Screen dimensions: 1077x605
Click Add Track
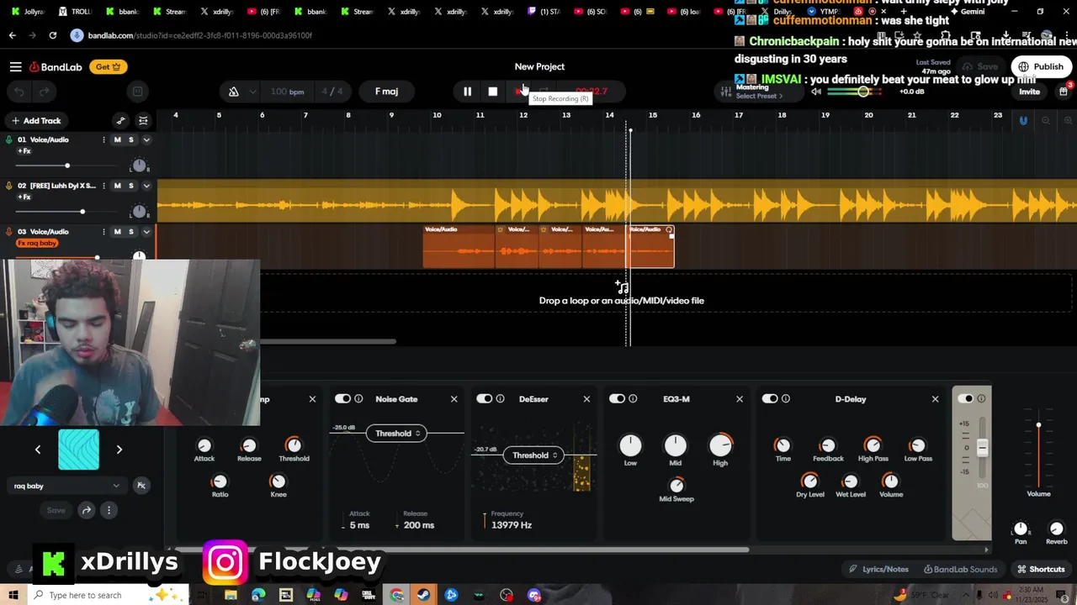point(35,121)
